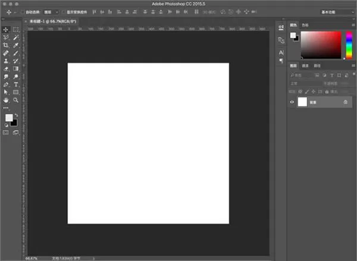Open the collapsed Character panel icon
This screenshot has height=261, width=357.
(281, 52)
